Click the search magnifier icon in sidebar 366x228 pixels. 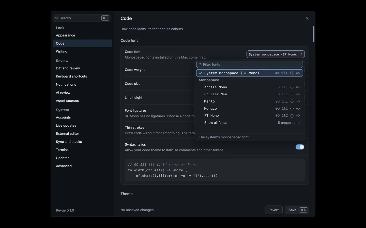[57, 18]
